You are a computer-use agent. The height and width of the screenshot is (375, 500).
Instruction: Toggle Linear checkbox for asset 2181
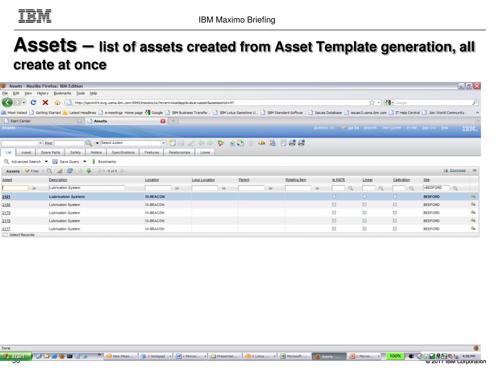pyautogui.click(x=364, y=196)
